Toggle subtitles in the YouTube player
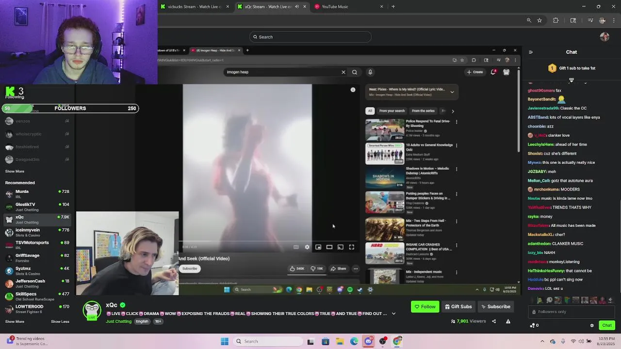This screenshot has width=621, height=349. click(x=296, y=247)
